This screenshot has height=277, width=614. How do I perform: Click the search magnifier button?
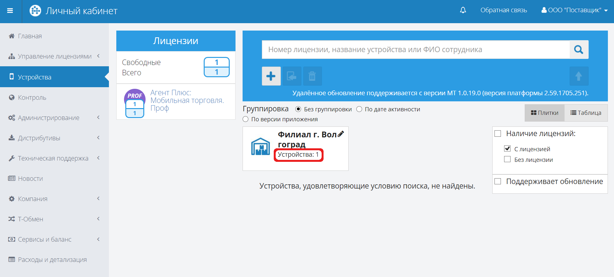[579, 50]
